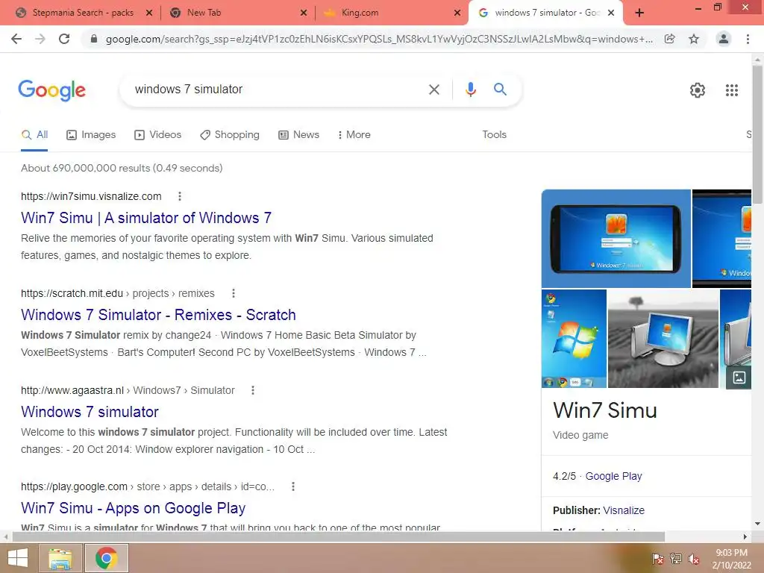Select the All results tab
The image size is (764, 573).
[x=34, y=134]
